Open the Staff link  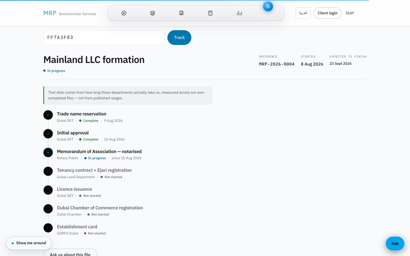350,13
